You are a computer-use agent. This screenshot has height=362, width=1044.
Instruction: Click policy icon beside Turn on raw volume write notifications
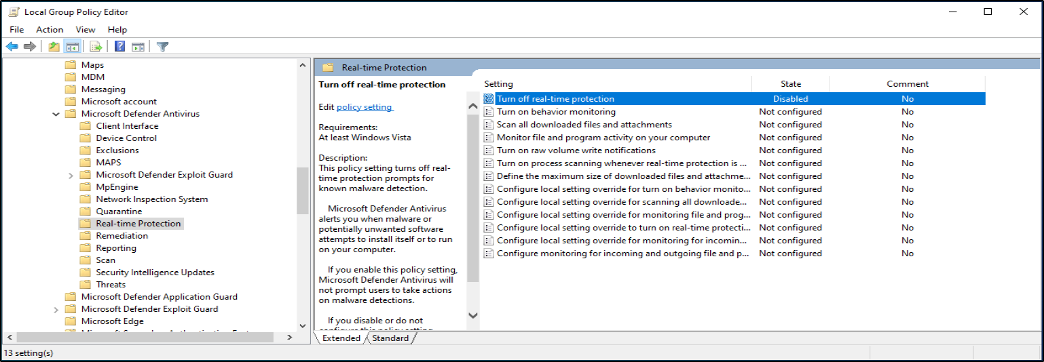point(489,150)
